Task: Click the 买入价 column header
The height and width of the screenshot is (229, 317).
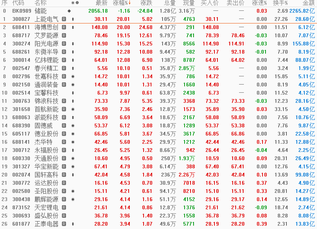Action: point(210,3)
